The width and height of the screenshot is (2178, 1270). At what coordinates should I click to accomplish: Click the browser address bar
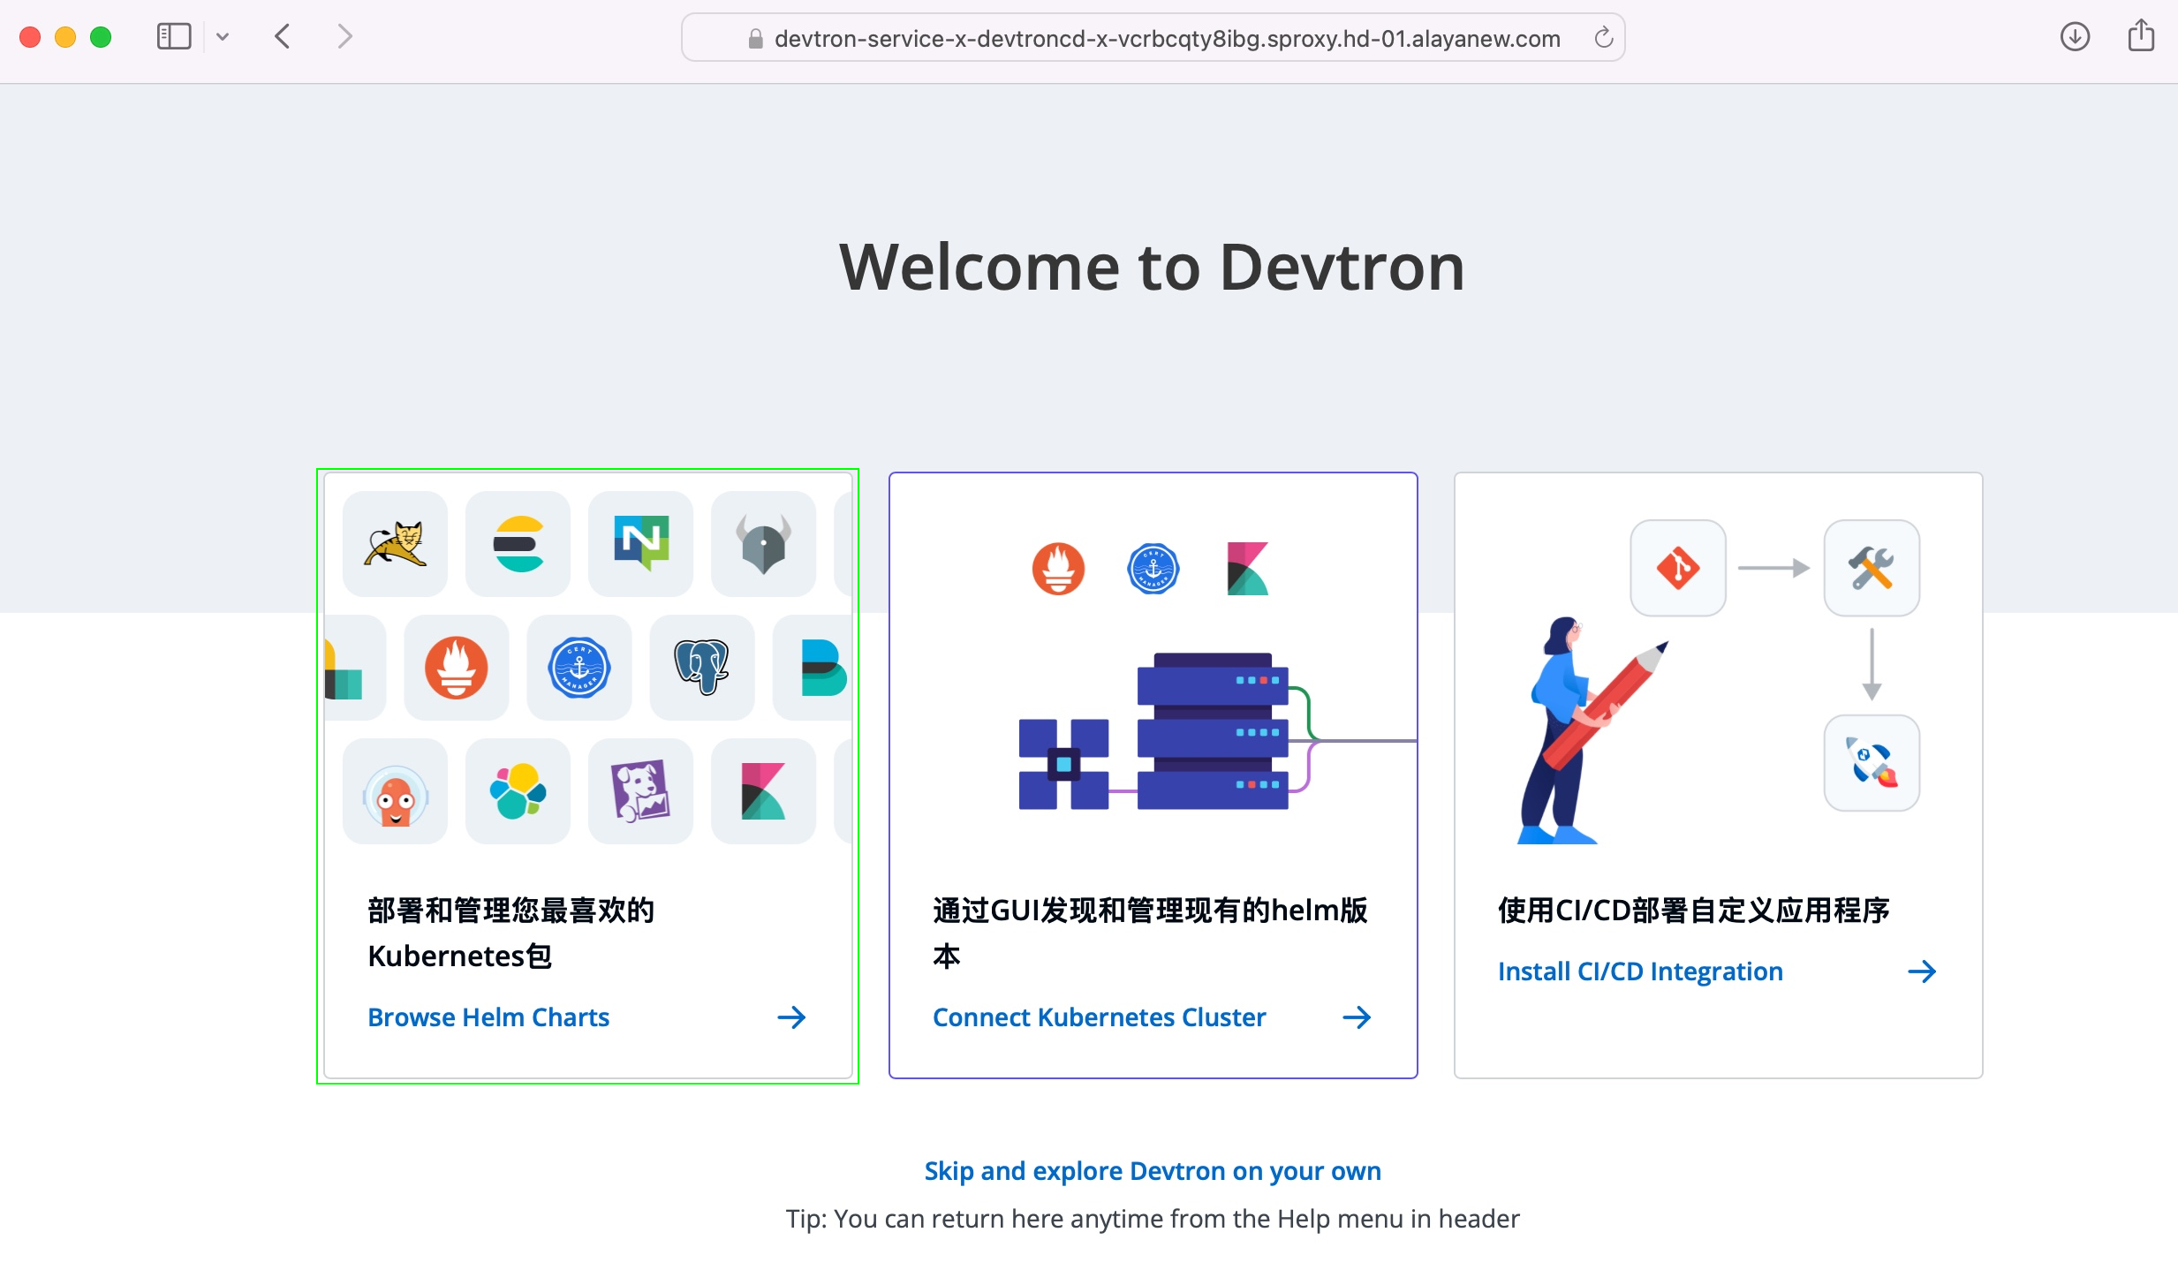point(1166,39)
